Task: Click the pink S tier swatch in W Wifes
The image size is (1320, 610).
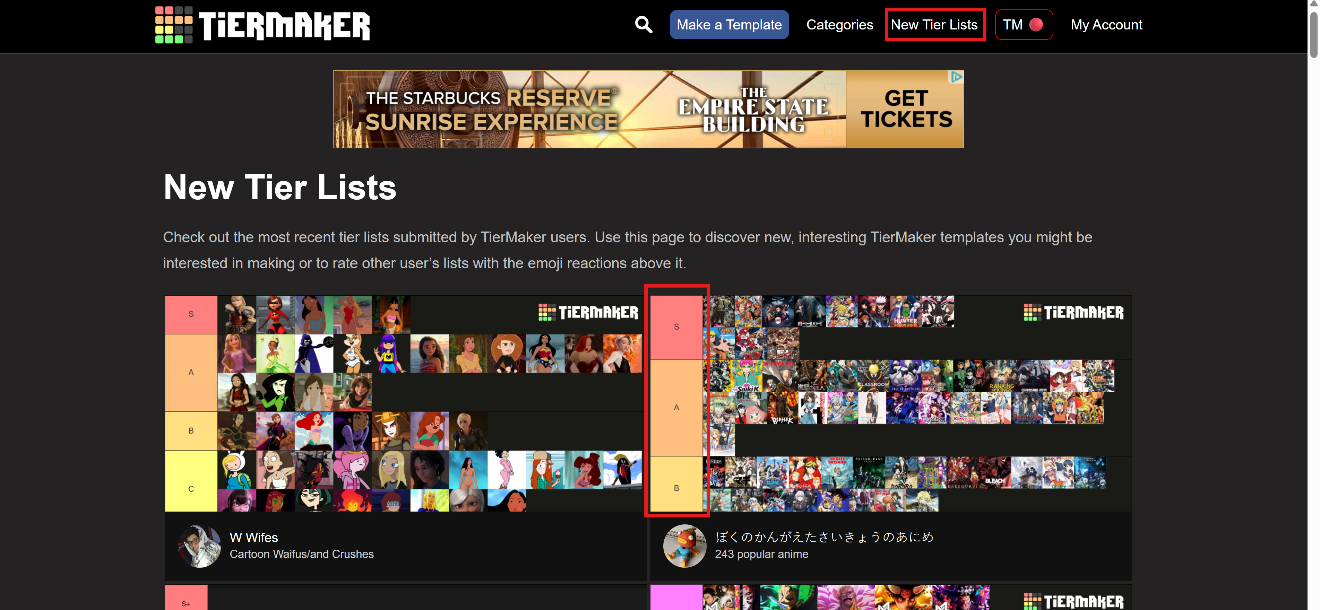Action: pyautogui.click(x=191, y=314)
